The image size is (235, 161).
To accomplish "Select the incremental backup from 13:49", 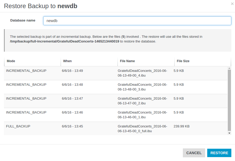I will [26, 71].
